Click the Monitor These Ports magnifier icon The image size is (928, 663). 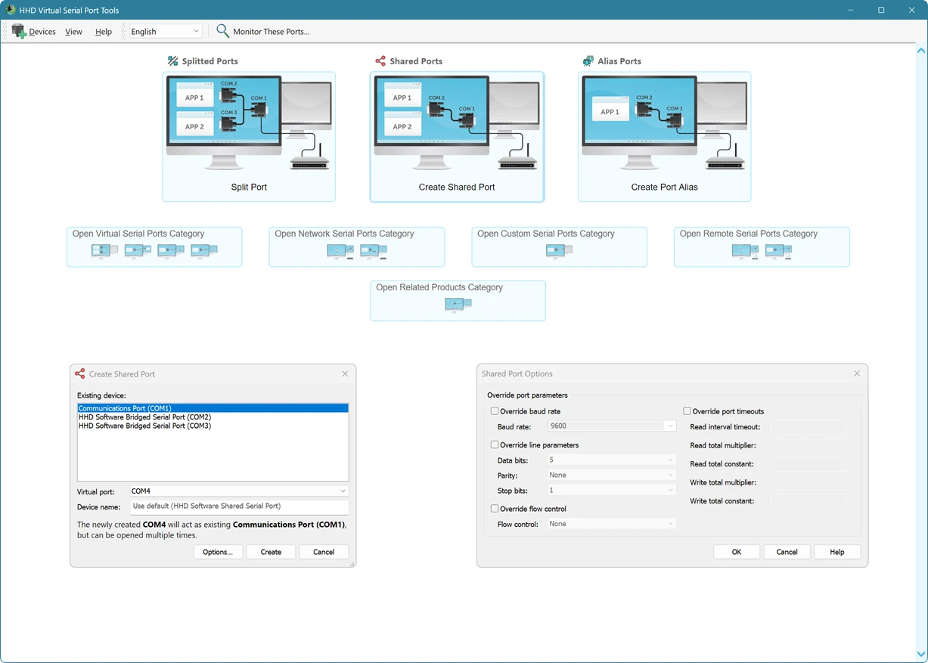click(222, 31)
